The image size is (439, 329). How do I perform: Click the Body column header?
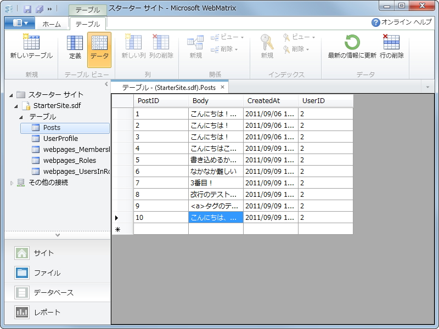point(216,101)
